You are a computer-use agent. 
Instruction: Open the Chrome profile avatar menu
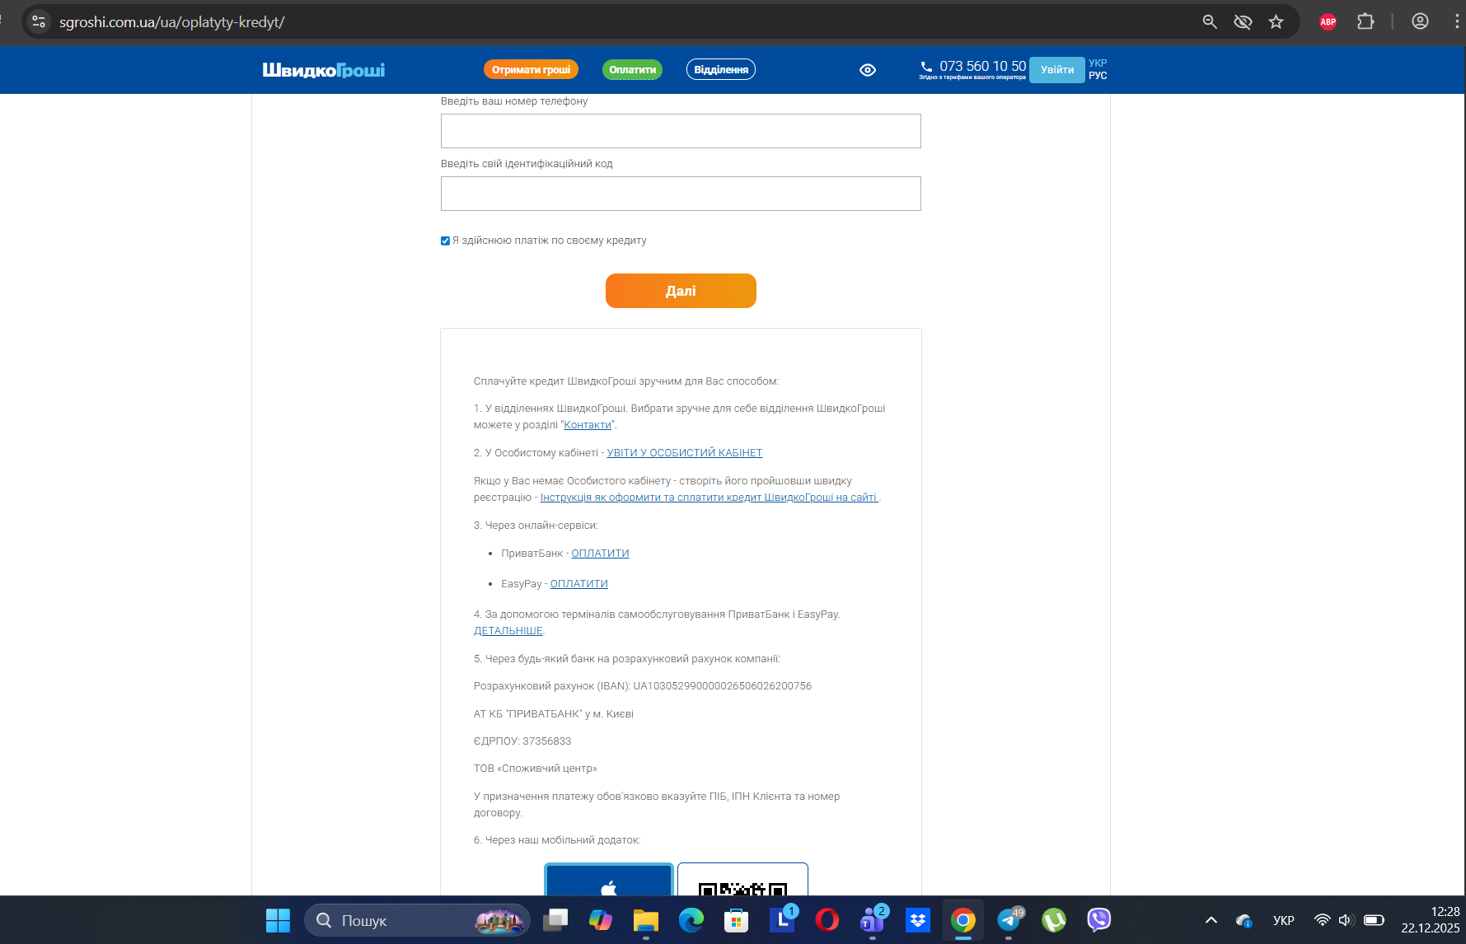point(1420,22)
